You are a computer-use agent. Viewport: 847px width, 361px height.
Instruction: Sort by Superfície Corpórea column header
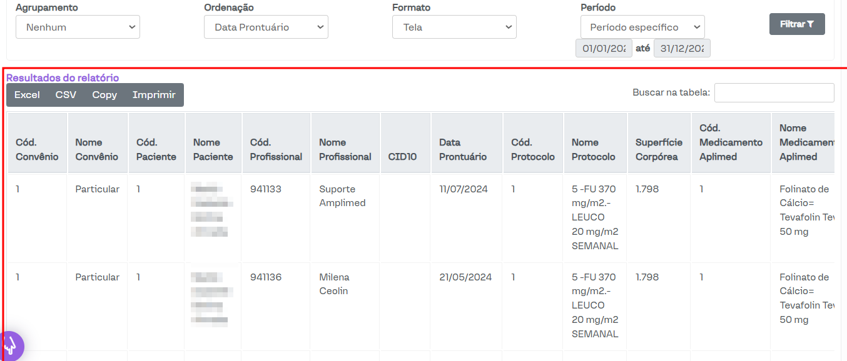(x=657, y=149)
